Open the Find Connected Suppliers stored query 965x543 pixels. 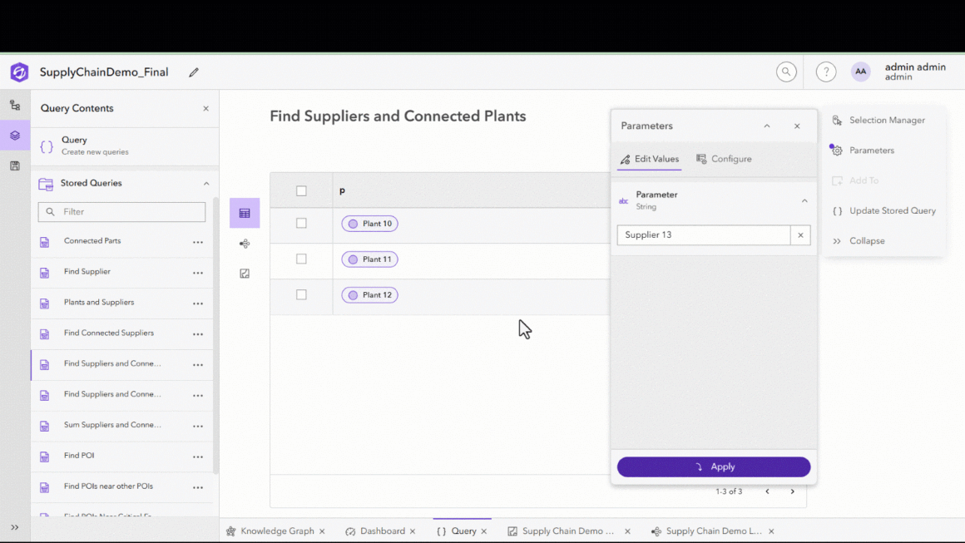tap(109, 333)
